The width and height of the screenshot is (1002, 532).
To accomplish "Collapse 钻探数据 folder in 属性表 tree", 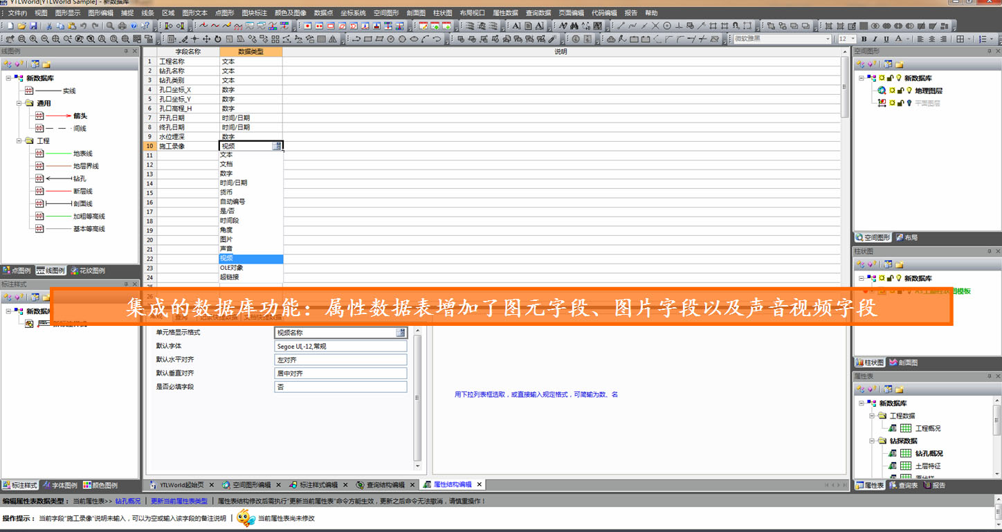I will tap(871, 441).
